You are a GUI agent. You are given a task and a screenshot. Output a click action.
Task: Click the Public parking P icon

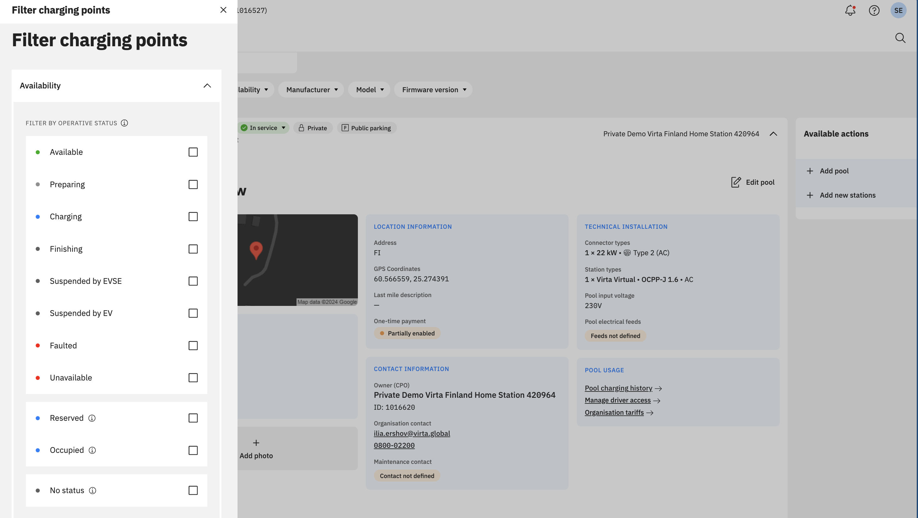345,128
